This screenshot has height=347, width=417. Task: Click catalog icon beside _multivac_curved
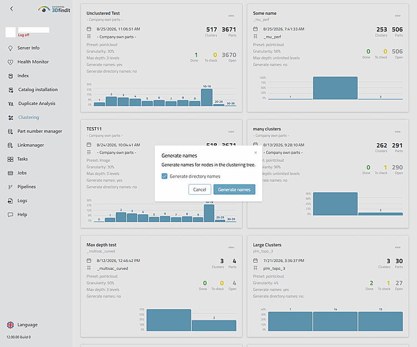pos(89,268)
